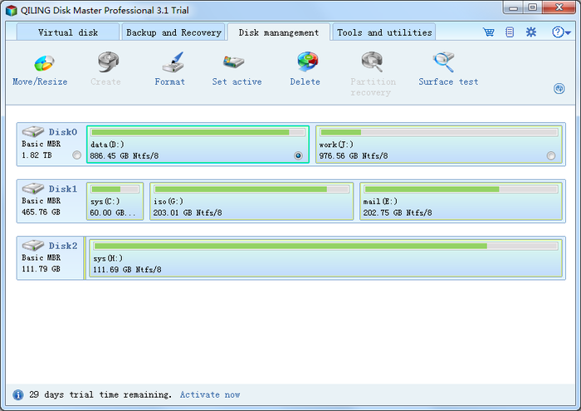
Task: Click the 'sys (H:)' partition label
Action: pos(108,258)
